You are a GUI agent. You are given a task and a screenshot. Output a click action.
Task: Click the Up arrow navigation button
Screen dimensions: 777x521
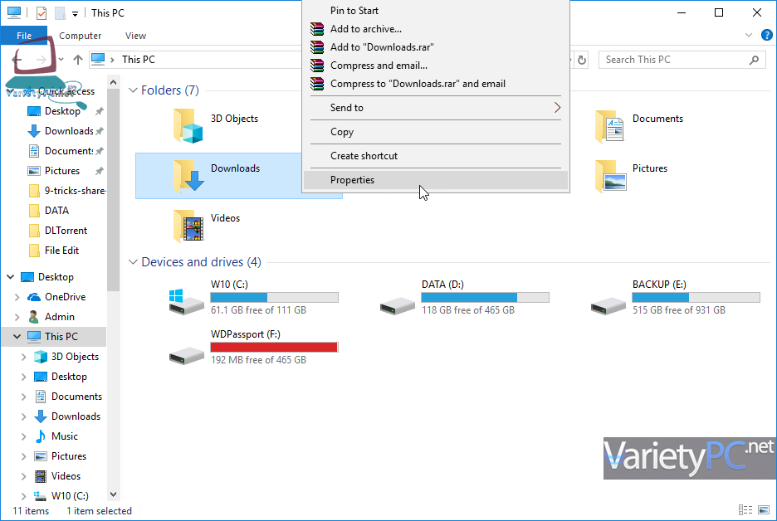click(x=78, y=60)
